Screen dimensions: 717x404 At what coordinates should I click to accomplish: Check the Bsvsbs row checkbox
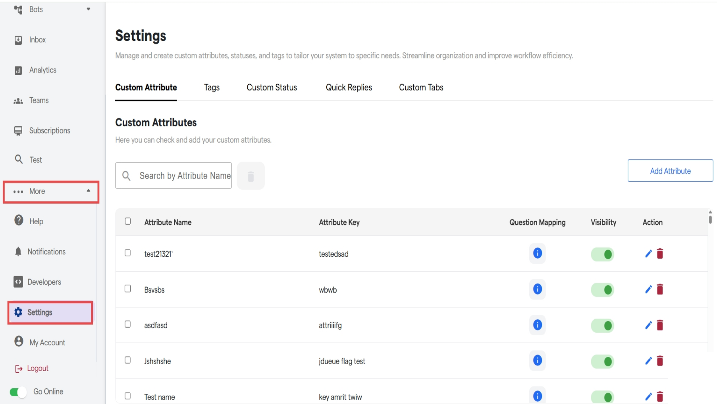pos(128,288)
